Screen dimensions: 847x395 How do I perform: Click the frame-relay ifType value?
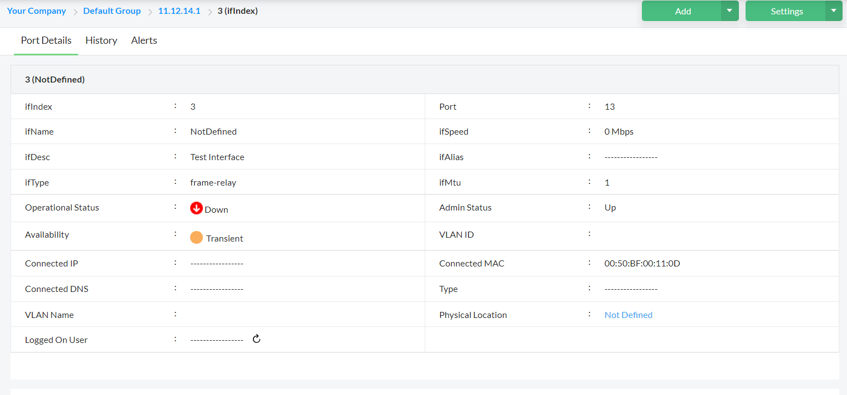point(213,183)
